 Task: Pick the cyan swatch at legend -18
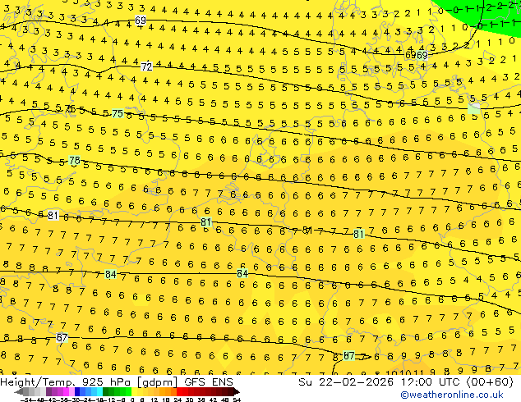[x=99, y=392]
